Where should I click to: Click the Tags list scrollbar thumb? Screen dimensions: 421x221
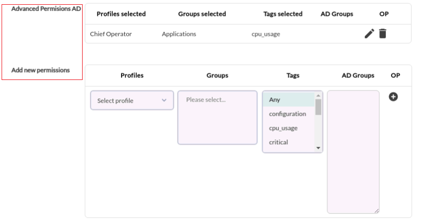pyautogui.click(x=318, y=107)
